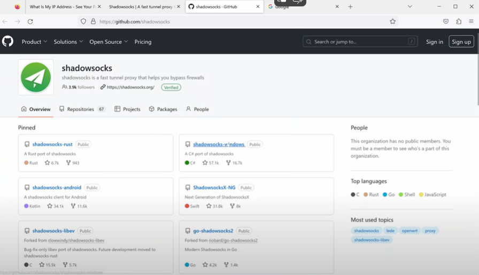Bookmark this page with the star icon
The height and width of the screenshot is (275, 479).
(x=392, y=21)
